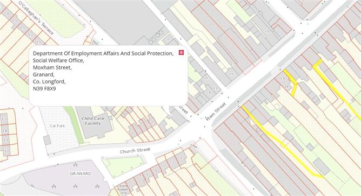Click the GRANARD town name label
The image size is (361, 196).
pyautogui.click(x=81, y=173)
